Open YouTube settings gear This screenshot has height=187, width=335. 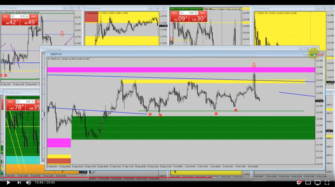(299, 182)
